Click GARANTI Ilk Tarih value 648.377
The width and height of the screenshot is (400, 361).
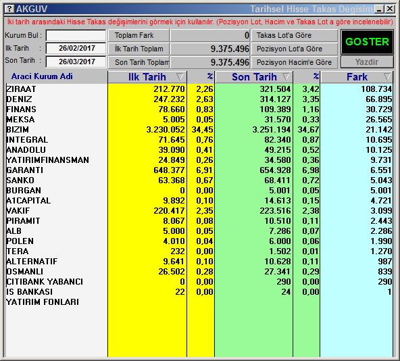point(169,170)
